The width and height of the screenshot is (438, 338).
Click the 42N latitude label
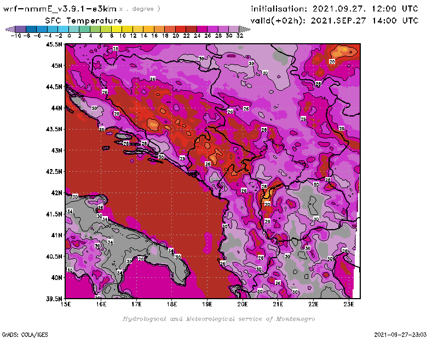click(x=56, y=193)
